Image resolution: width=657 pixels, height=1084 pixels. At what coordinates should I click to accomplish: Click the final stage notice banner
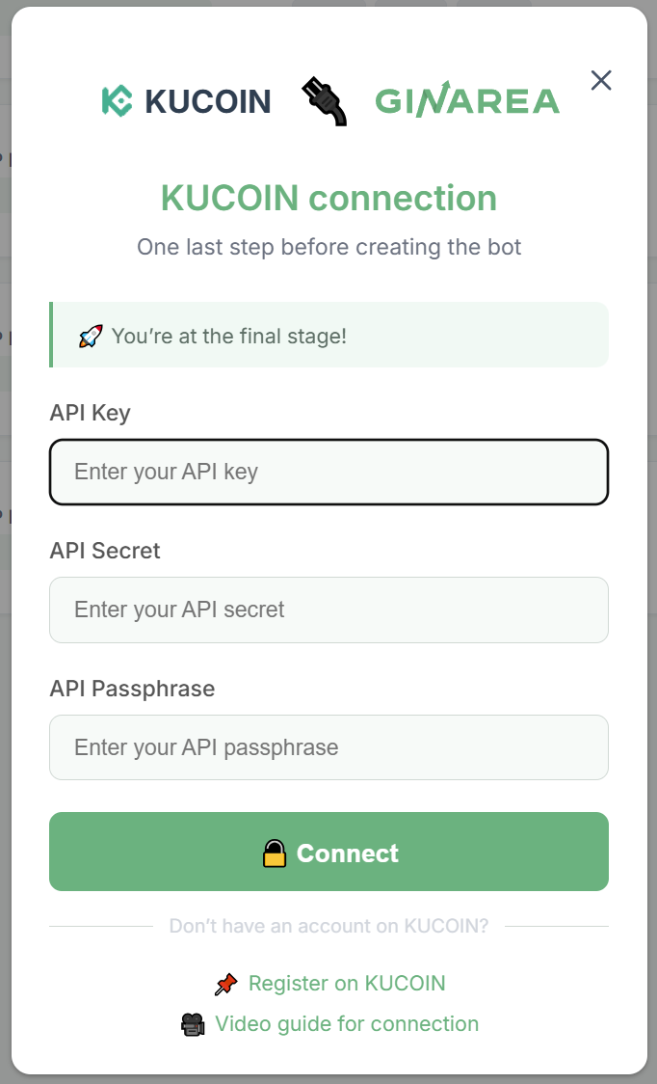pyautogui.click(x=328, y=335)
